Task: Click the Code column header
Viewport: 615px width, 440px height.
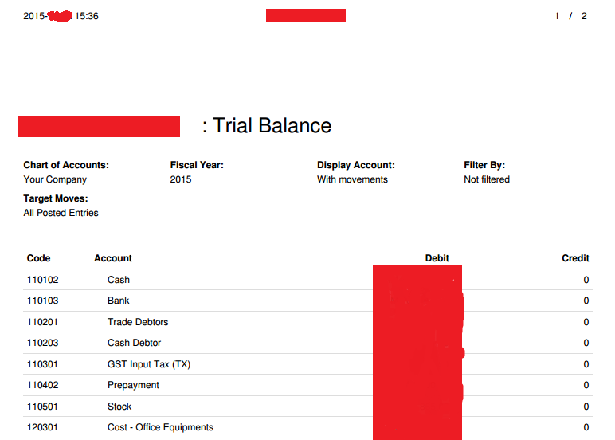Action: point(39,258)
